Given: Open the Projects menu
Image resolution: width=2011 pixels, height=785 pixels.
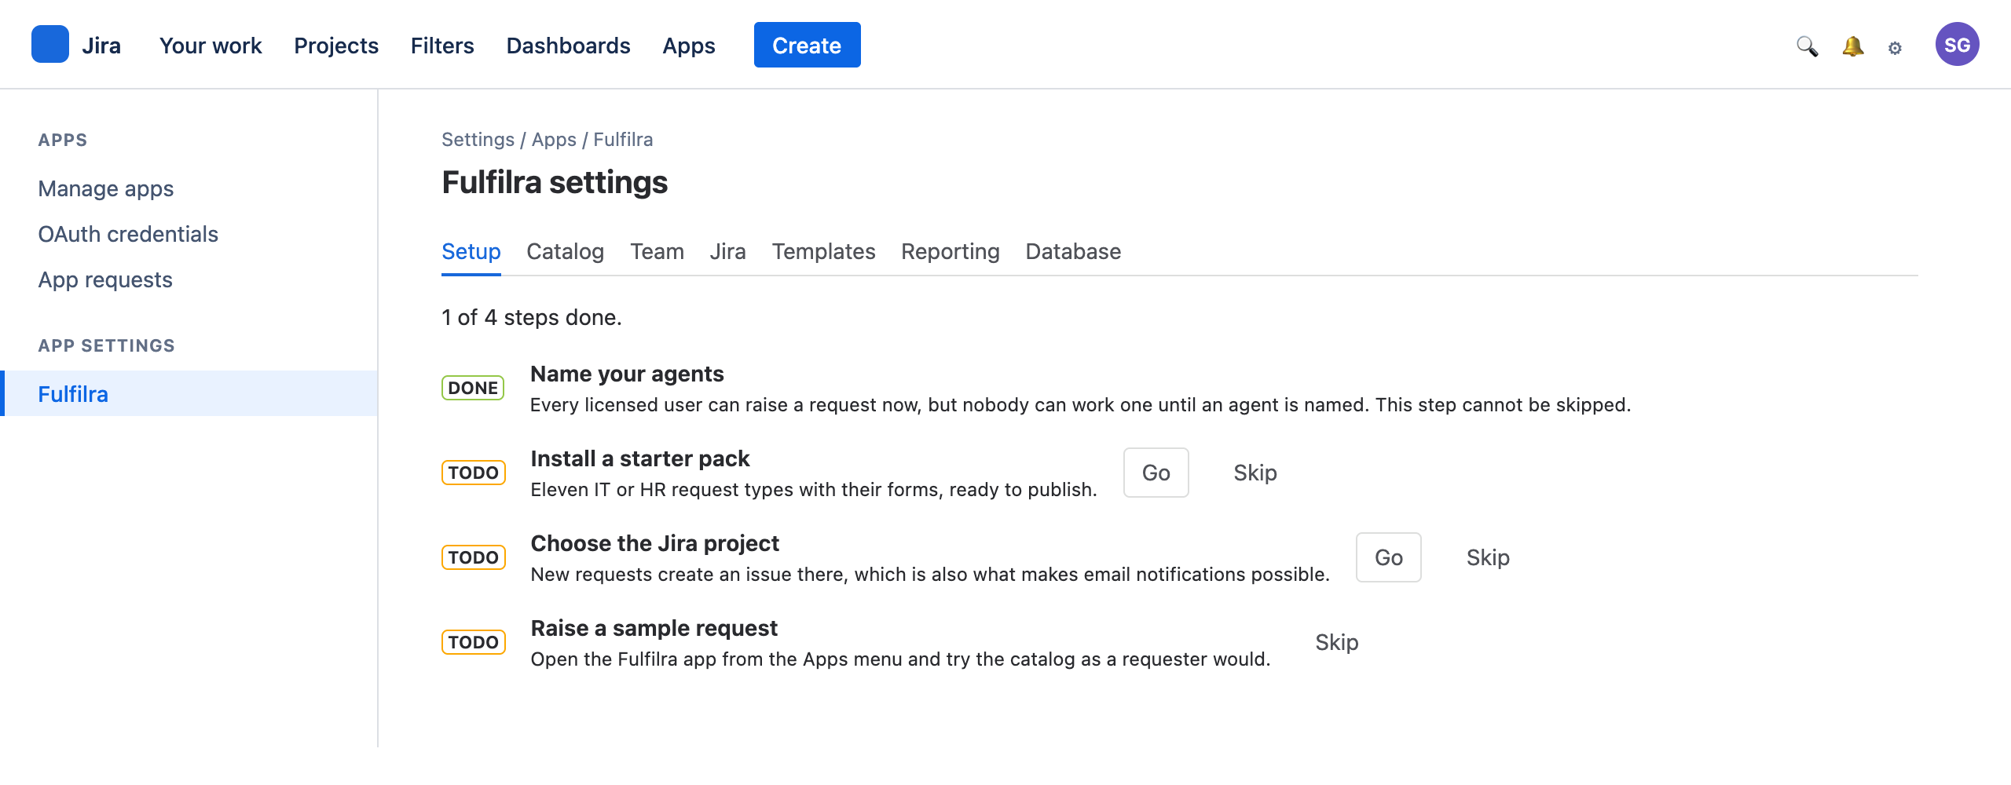Looking at the screenshot, I should pos(336,46).
